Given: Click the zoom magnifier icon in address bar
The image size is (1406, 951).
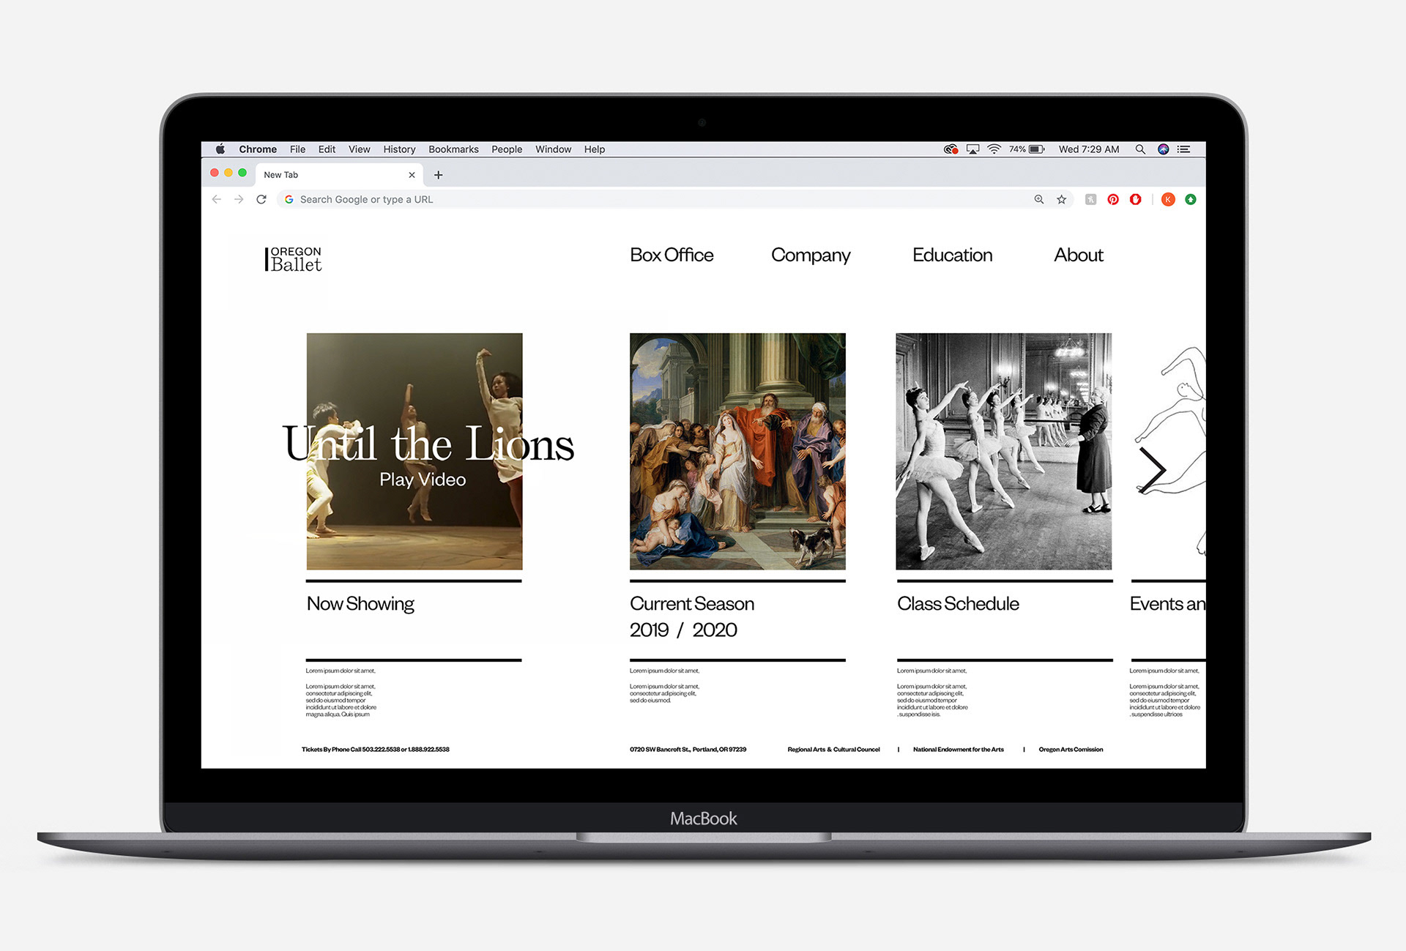Looking at the screenshot, I should pyautogui.click(x=1038, y=199).
